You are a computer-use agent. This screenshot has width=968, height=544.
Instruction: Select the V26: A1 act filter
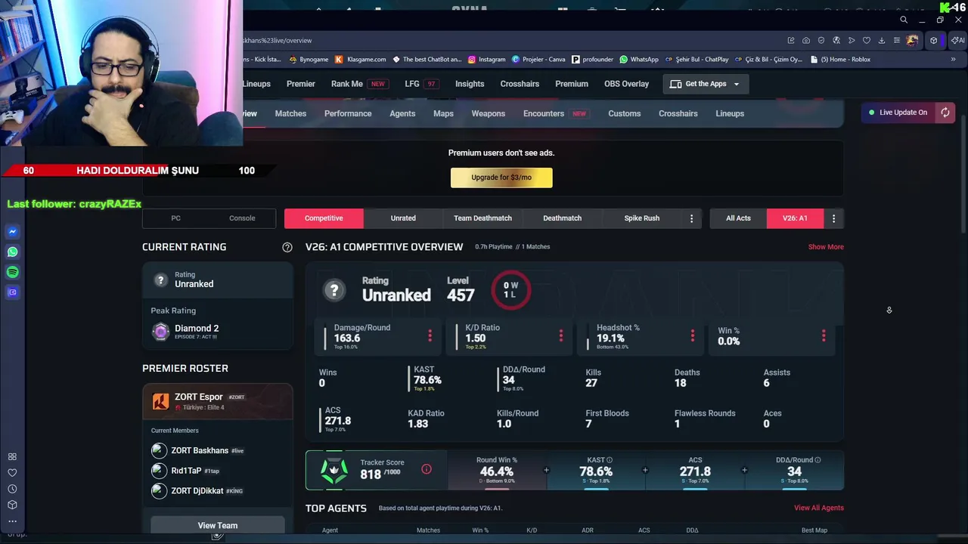[x=795, y=218]
